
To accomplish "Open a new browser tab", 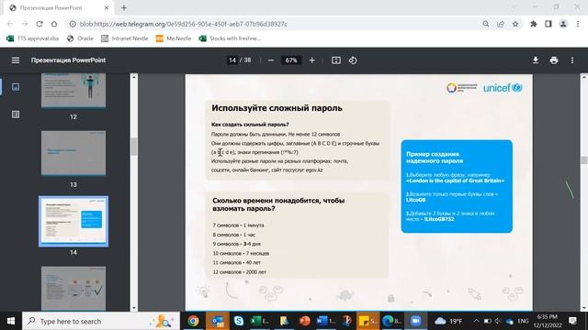I will (124, 7).
